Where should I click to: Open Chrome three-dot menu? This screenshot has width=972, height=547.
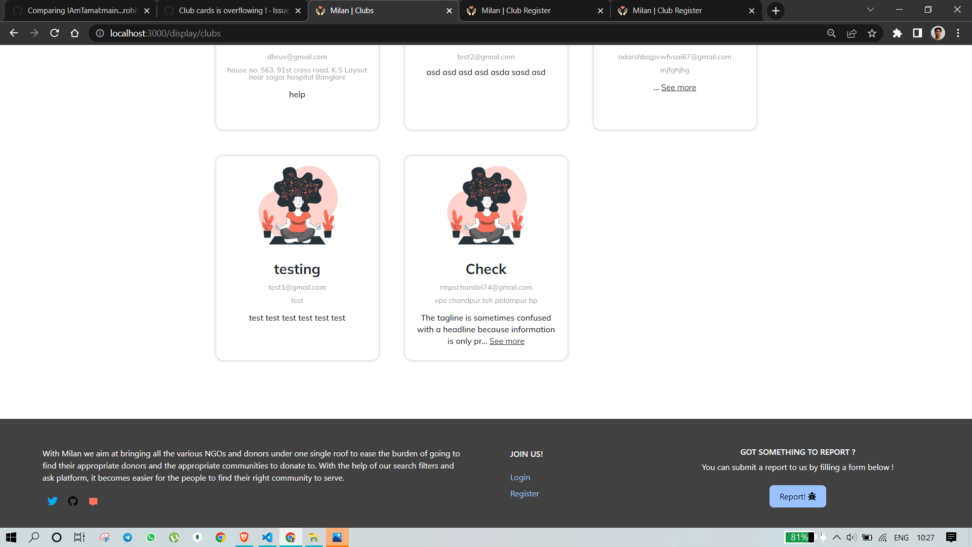pyautogui.click(x=958, y=33)
